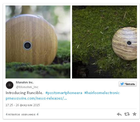
Task: Open the #postsmartphoneera hashtag
Action: [64, 93]
